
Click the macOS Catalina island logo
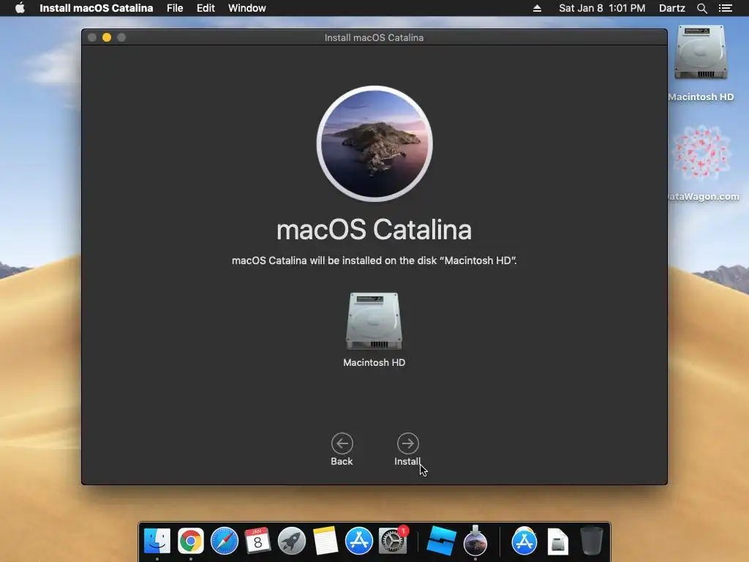(374, 143)
